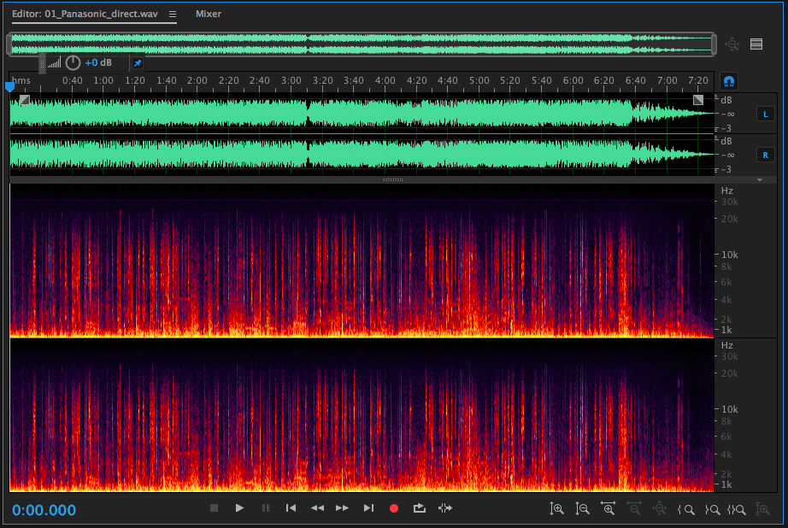
Task: Click the zoom navigator full-zoom icon
Action: click(732, 44)
